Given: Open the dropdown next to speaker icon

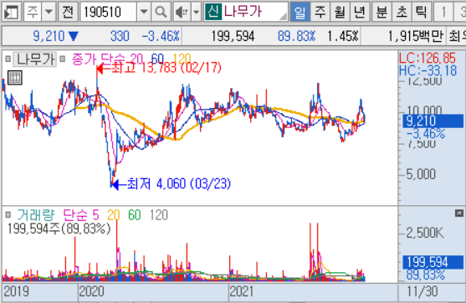Looking at the screenshot, I should (x=196, y=12).
